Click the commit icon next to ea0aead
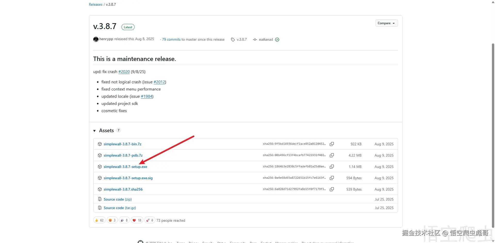The image size is (495, 243). pyautogui.click(x=255, y=40)
